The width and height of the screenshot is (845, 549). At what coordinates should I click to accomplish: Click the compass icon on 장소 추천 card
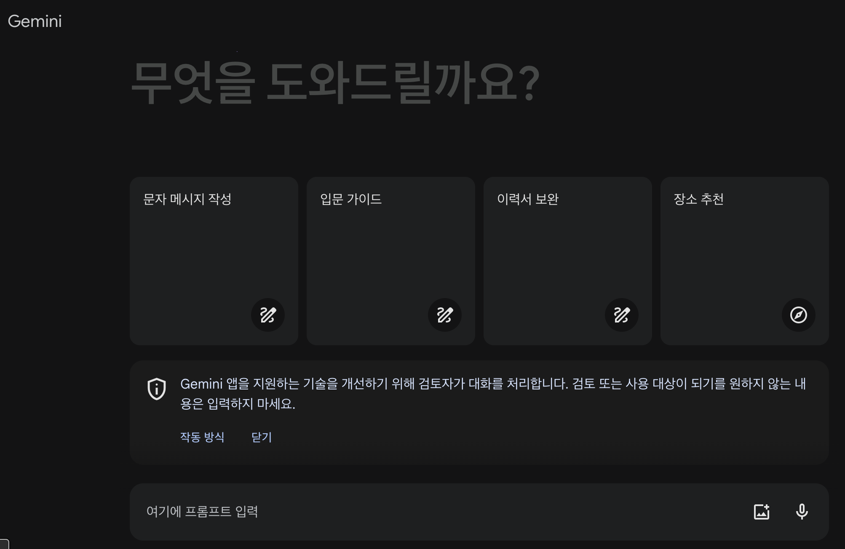[x=799, y=315]
